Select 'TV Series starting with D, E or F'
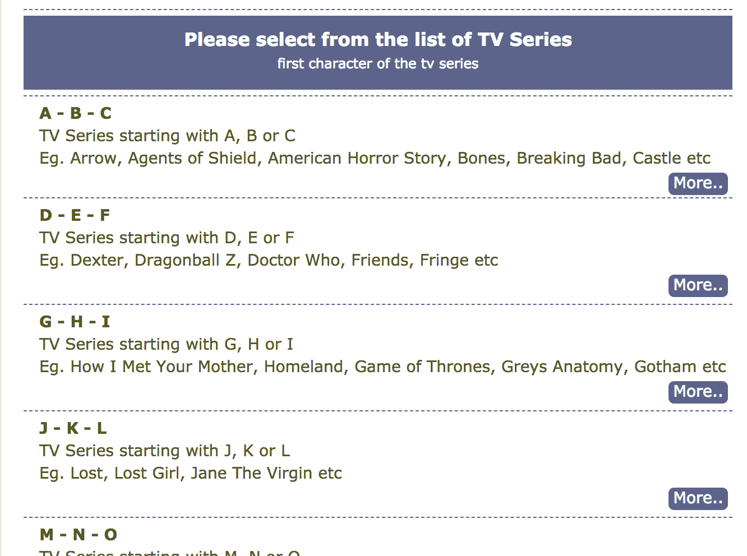The width and height of the screenshot is (747, 556). pos(167,238)
